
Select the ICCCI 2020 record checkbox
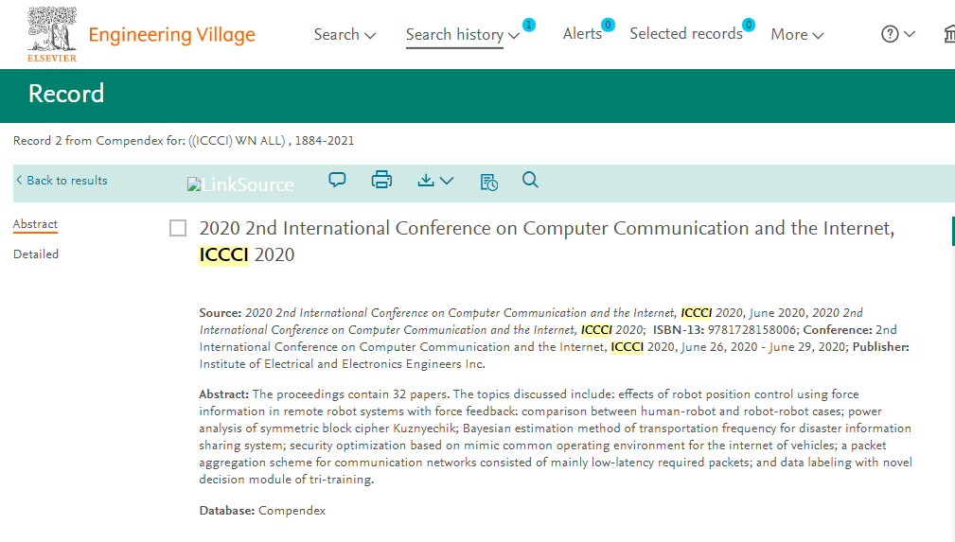coord(178,228)
